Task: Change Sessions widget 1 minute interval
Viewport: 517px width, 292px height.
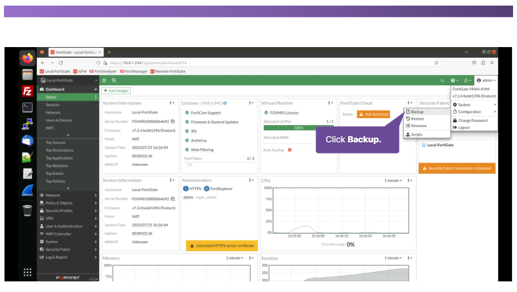Action: pyautogui.click(x=393, y=258)
